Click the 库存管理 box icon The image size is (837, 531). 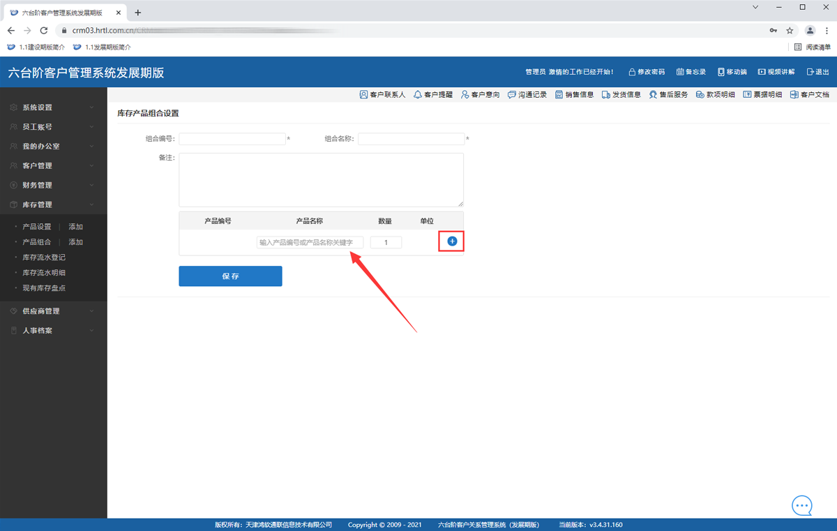click(x=13, y=205)
